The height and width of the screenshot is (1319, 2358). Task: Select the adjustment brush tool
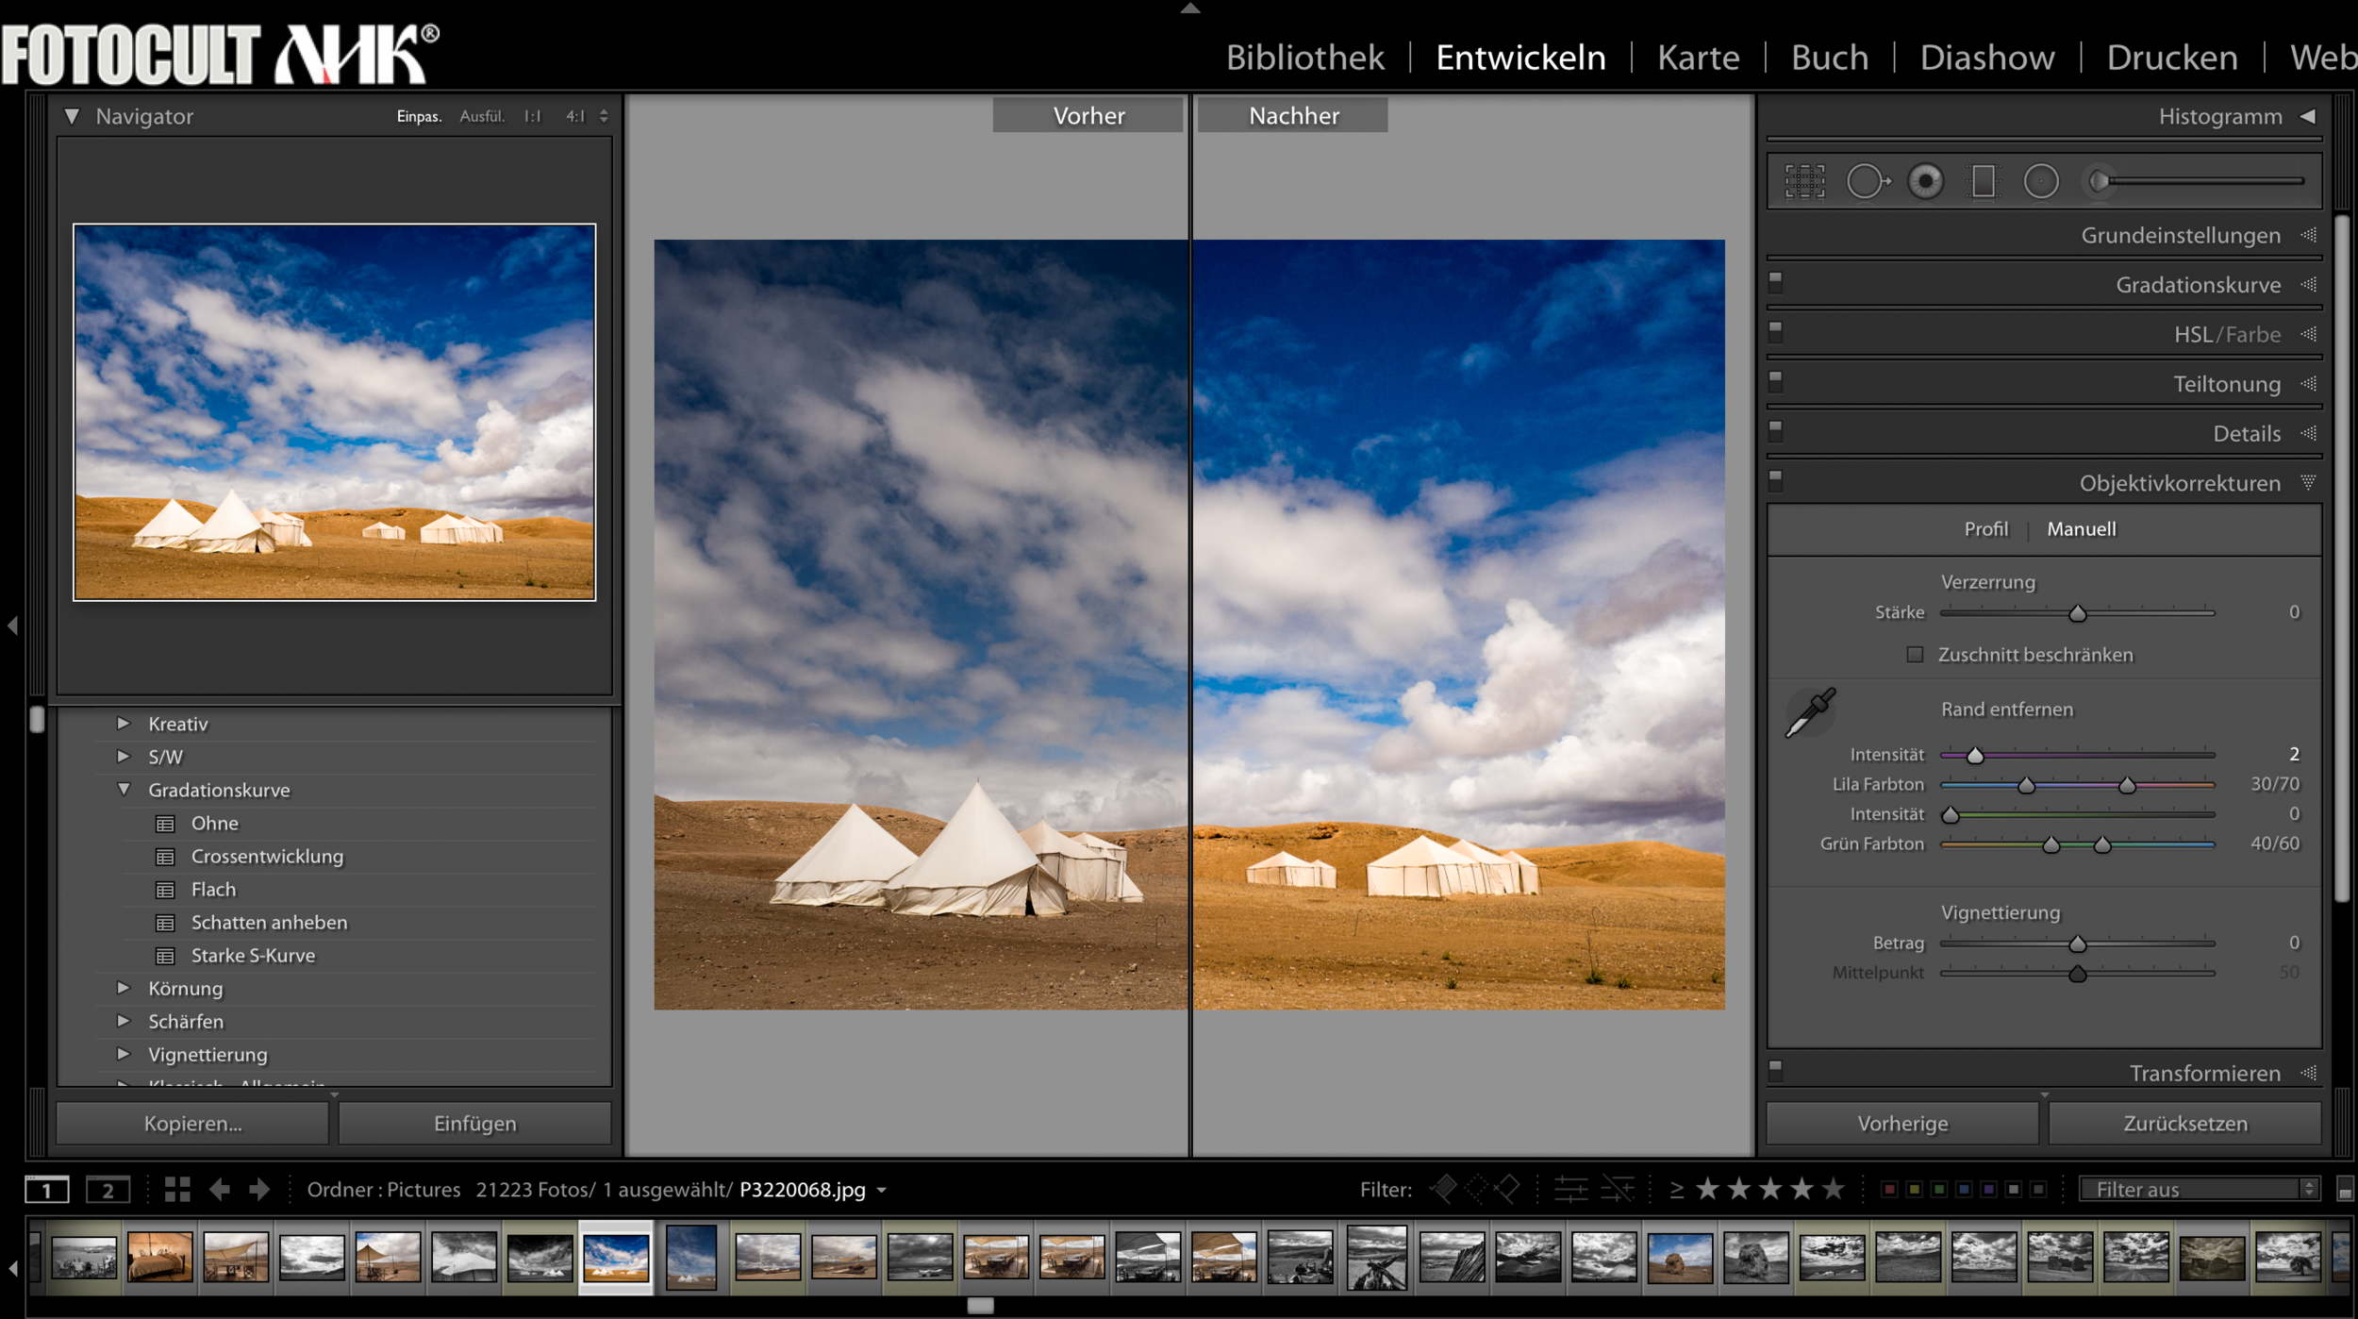tap(2194, 181)
